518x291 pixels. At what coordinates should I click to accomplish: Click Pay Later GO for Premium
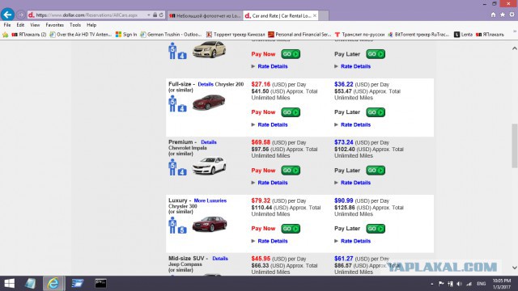click(376, 171)
